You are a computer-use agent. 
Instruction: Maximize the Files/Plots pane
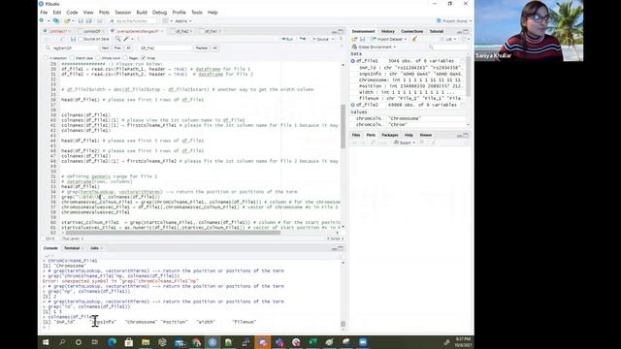tap(466, 135)
